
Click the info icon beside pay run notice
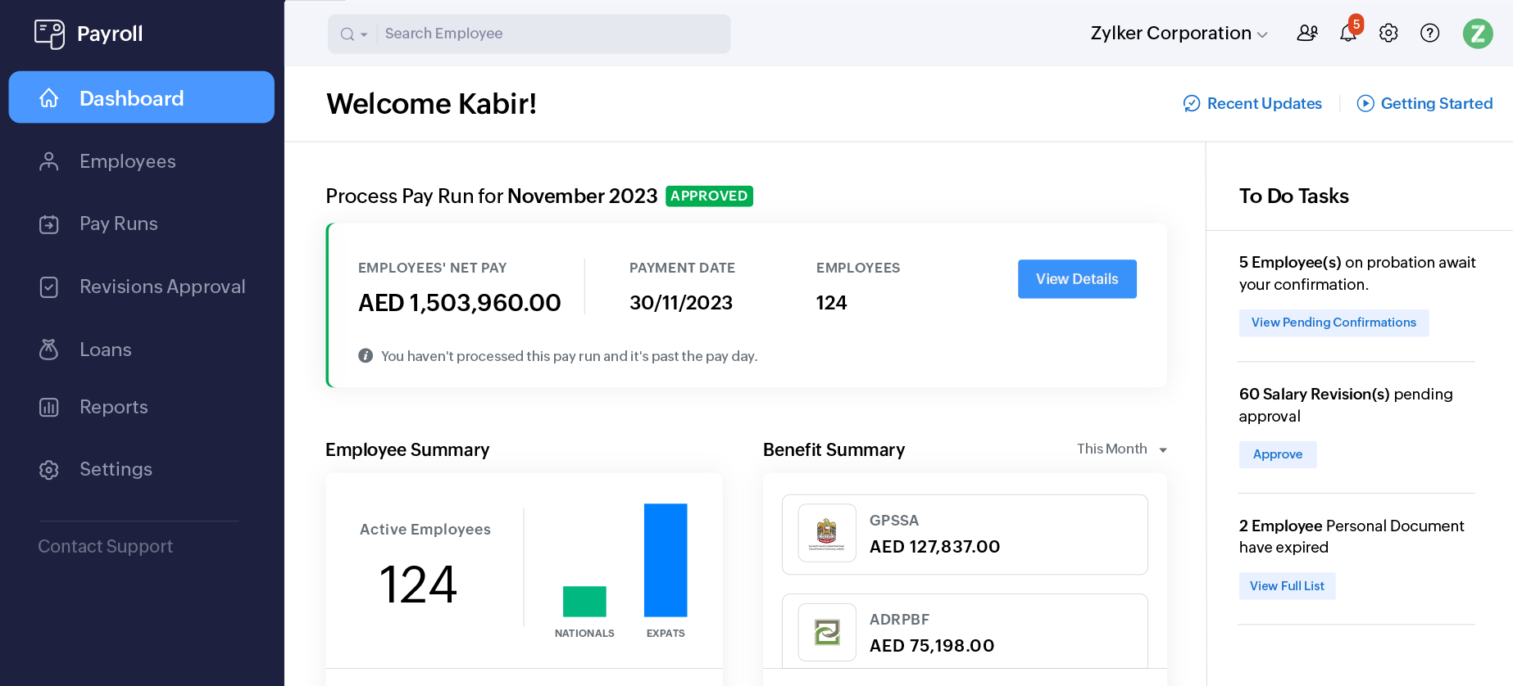click(366, 356)
